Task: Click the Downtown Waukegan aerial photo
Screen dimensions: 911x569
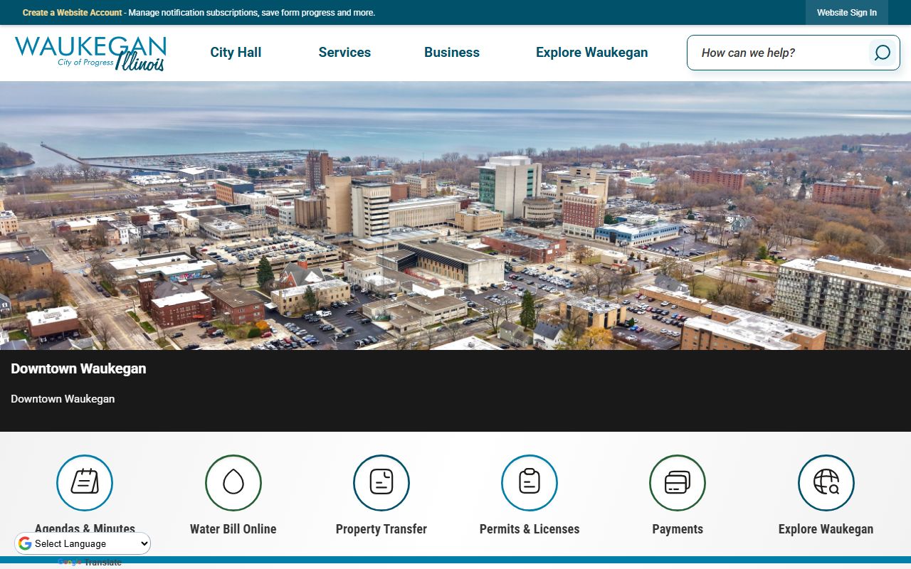Action: (455, 216)
